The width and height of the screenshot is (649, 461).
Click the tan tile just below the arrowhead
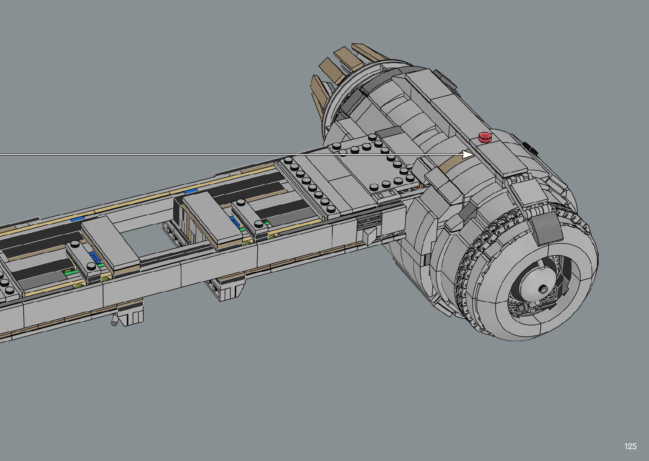tap(453, 163)
